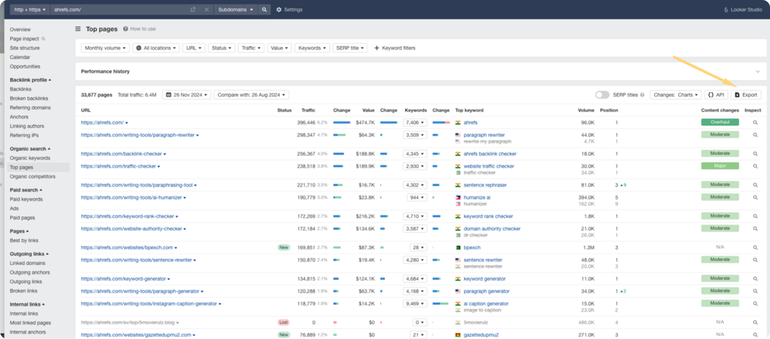The width and height of the screenshot is (770, 339).
Task: Open the URL filter dropdown
Action: coord(194,48)
